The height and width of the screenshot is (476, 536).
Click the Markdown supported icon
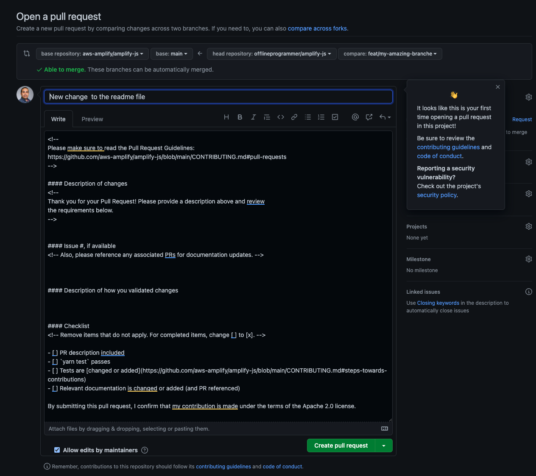(x=385, y=429)
